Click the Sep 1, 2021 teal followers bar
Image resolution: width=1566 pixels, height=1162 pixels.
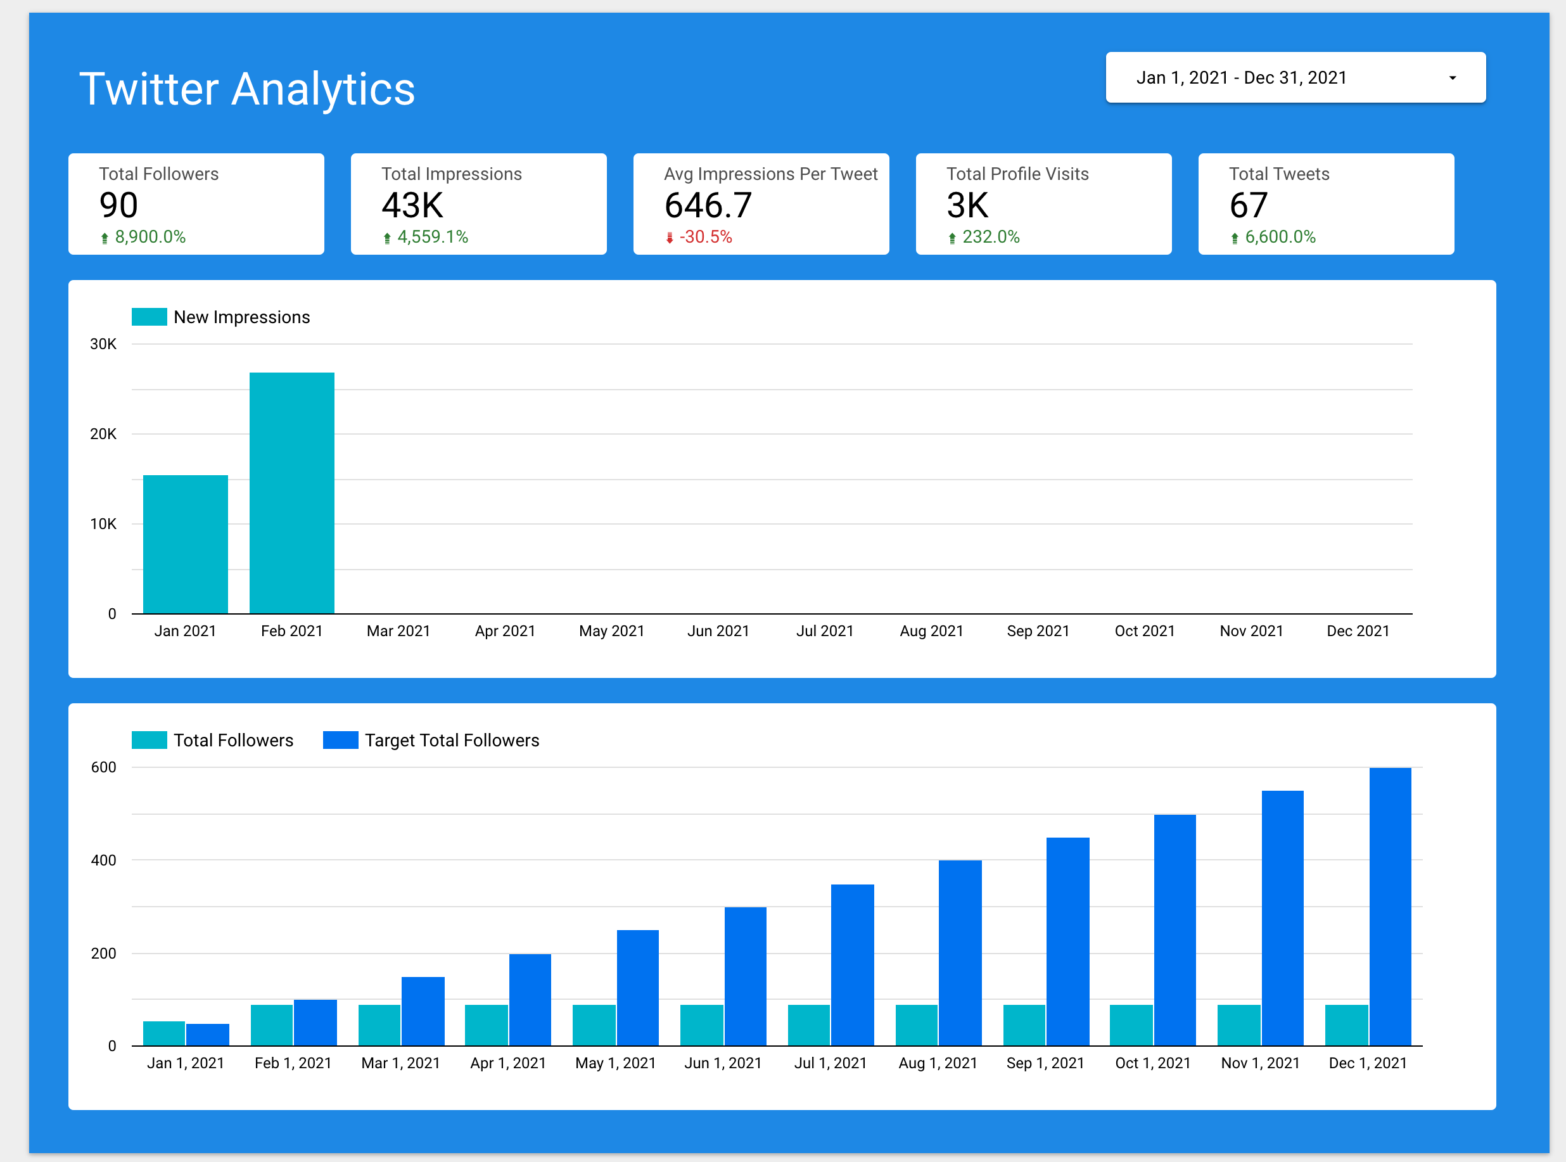click(1024, 1025)
